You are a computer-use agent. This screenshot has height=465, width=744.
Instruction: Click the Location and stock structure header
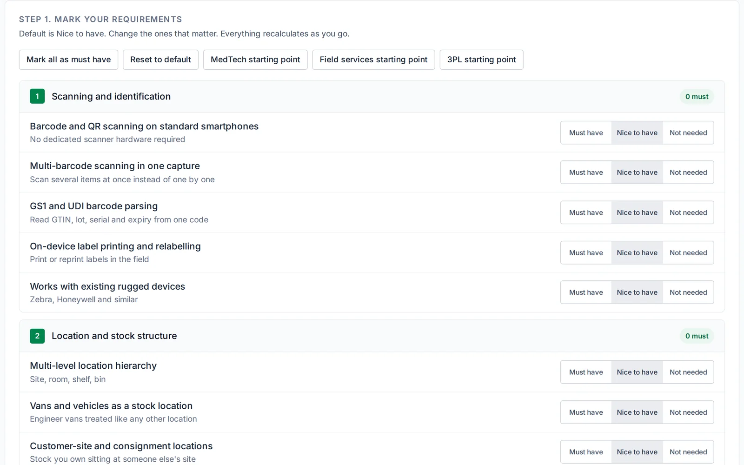pos(372,336)
